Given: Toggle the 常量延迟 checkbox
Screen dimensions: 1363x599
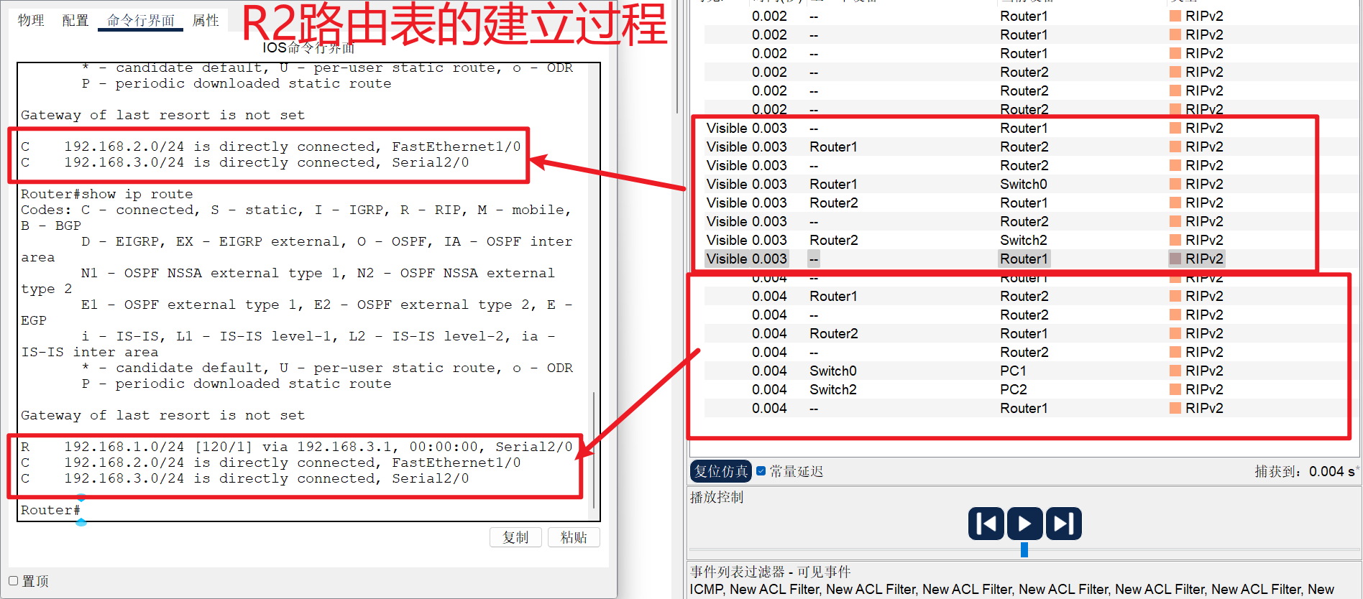Looking at the screenshot, I should [761, 471].
